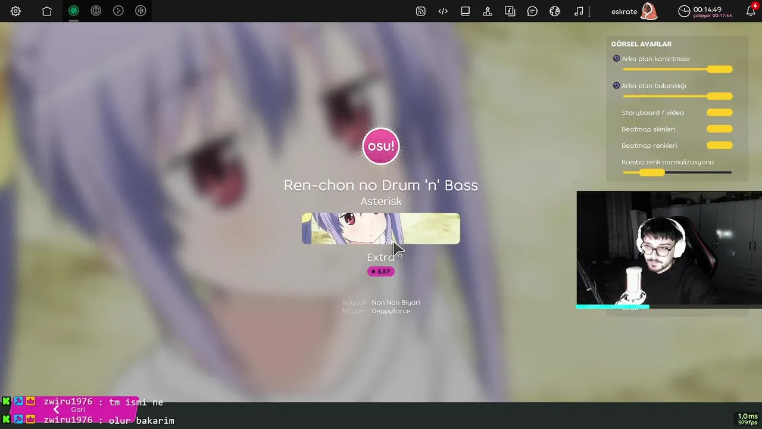Click the webcam overlay thumbnail
762x429 pixels.
tap(669, 249)
